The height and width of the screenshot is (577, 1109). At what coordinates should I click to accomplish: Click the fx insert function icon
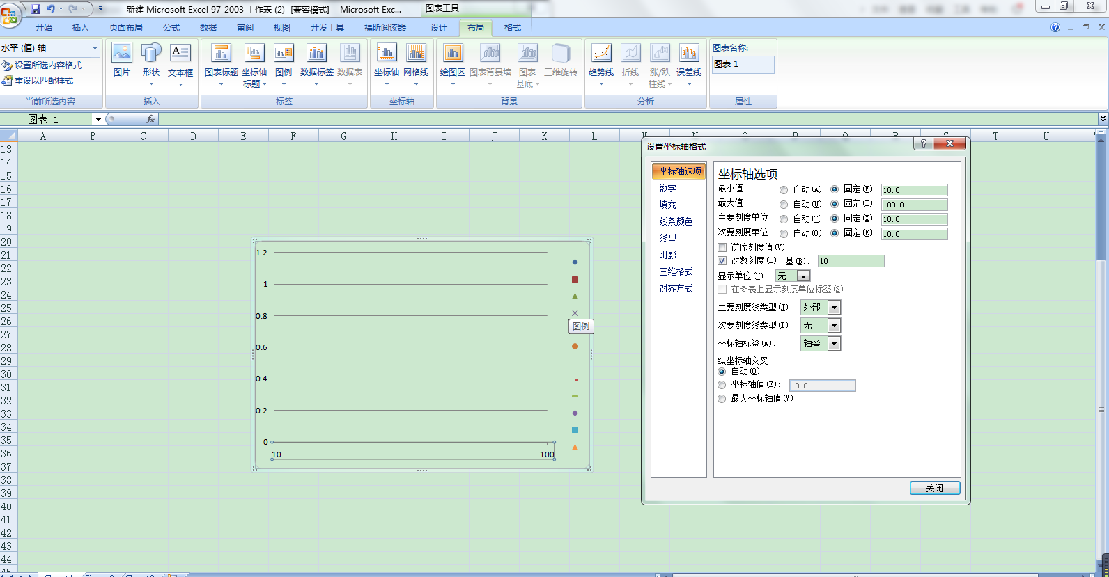150,119
